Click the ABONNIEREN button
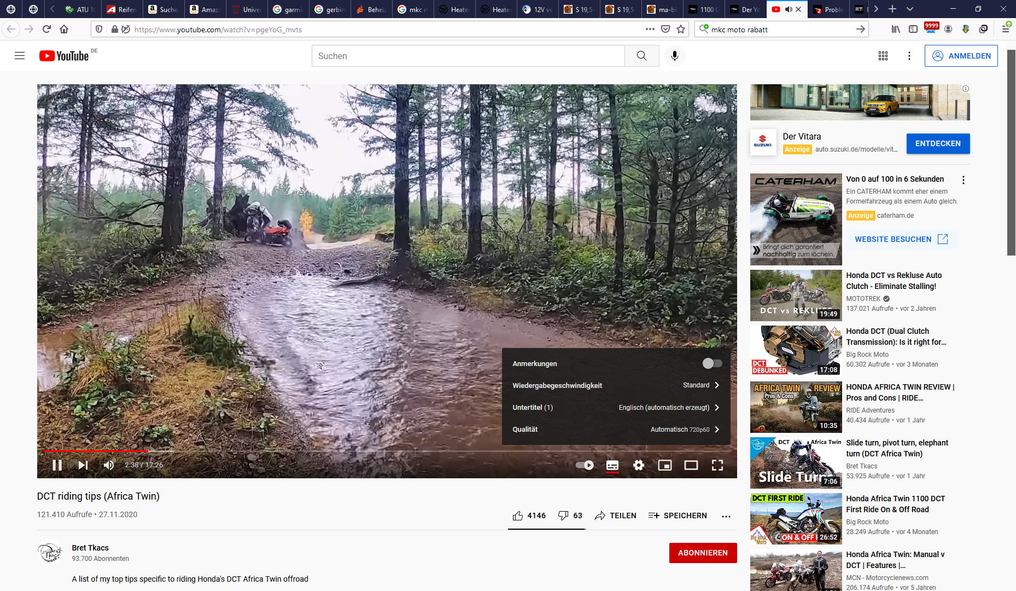 tap(703, 553)
